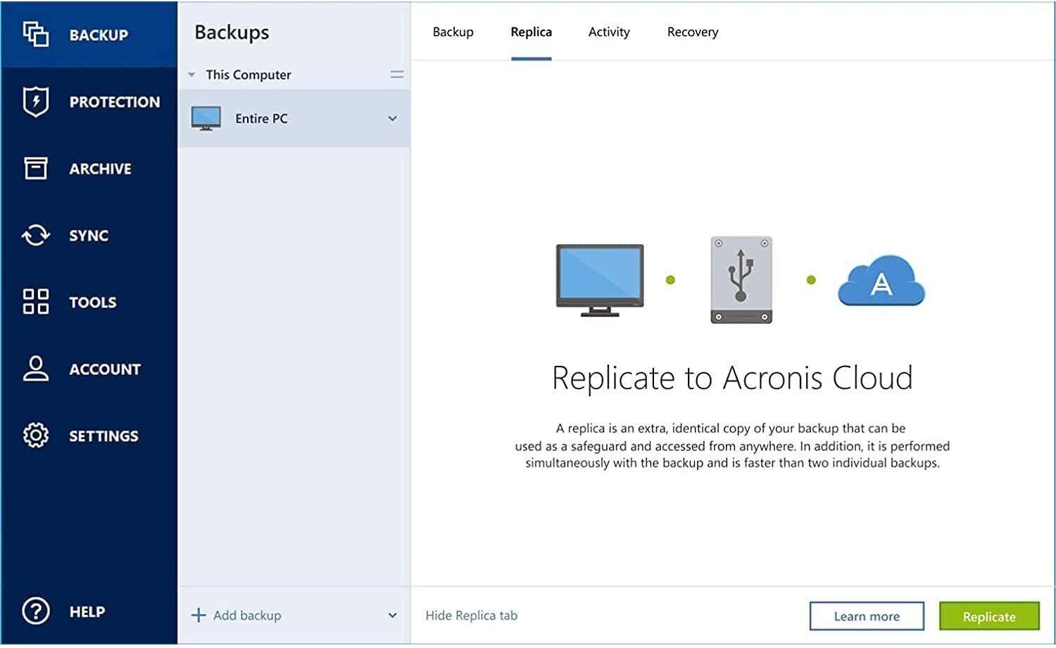Collapse the This Computer group
Screen dimensions: 1056x648
(x=191, y=75)
